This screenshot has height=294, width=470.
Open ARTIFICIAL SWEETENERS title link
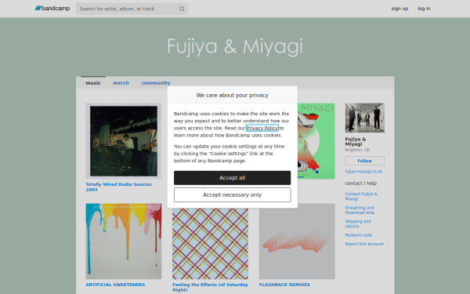coord(115,285)
